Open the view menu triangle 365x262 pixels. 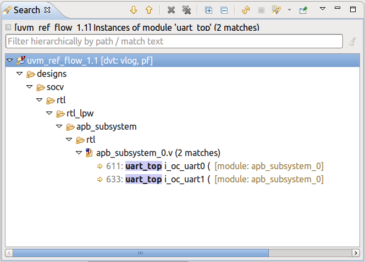[x=323, y=9]
